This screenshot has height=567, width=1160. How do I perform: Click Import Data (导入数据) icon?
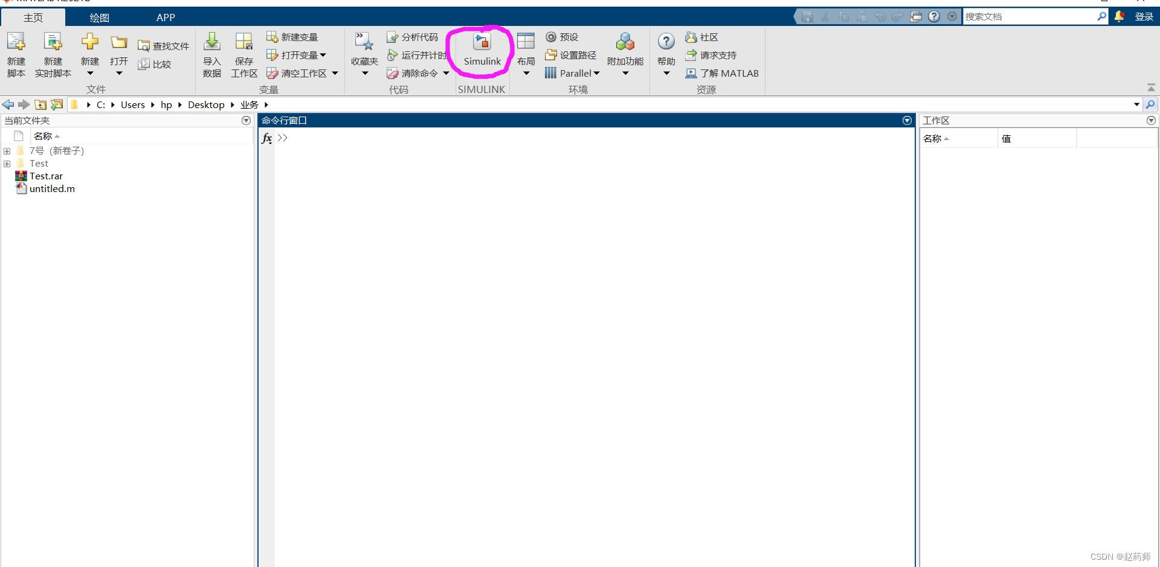point(212,42)
